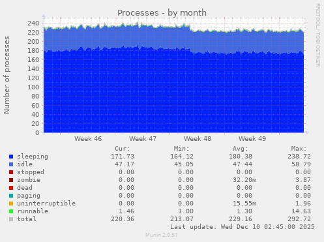Click total average value 229.16
The image size is (324, 242).
[x=241, y=219]
